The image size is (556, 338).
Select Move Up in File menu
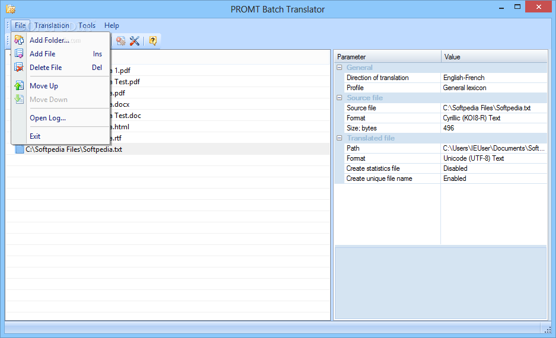[60, 86]
